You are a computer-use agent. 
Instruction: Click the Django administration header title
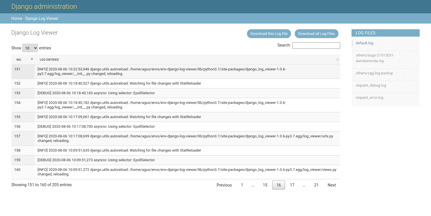[44, 7]
